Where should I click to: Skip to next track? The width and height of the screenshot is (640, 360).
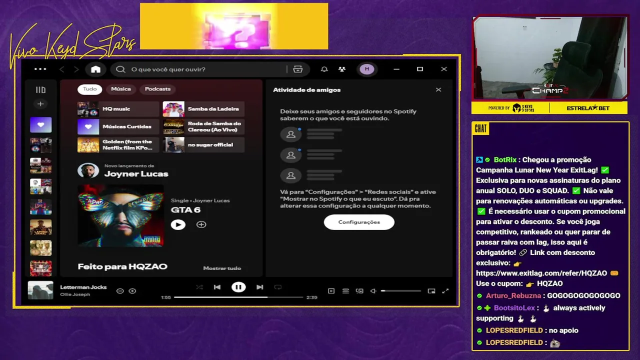[259, 287]
